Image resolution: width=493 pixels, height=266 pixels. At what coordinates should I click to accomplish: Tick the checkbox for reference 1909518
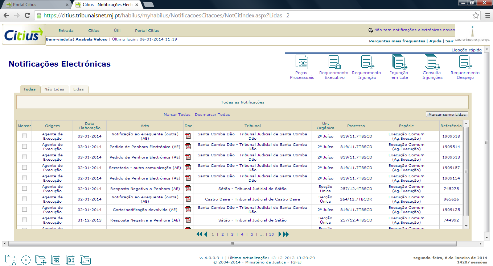point(24,136)
